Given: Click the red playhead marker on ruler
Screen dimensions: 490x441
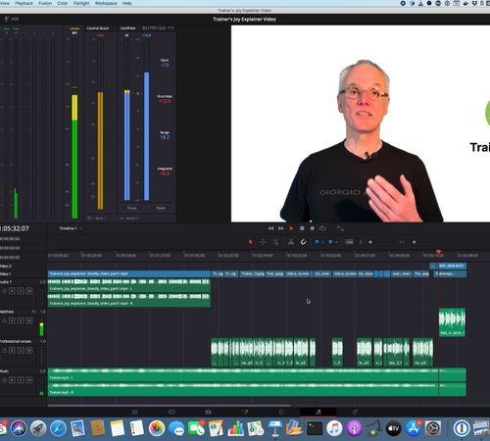Looking at the screenshot, I should tap(438, 252).
